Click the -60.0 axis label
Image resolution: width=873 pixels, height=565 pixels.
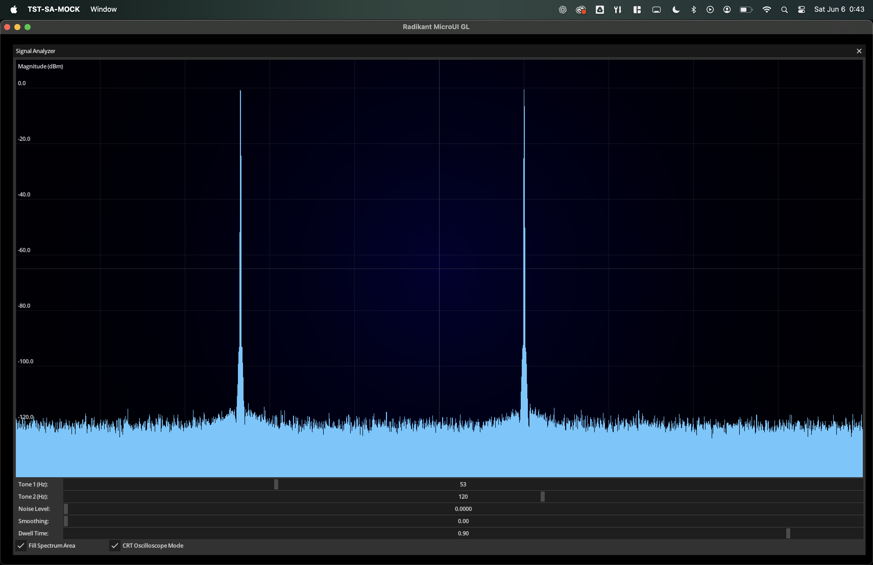click(24, 250)
